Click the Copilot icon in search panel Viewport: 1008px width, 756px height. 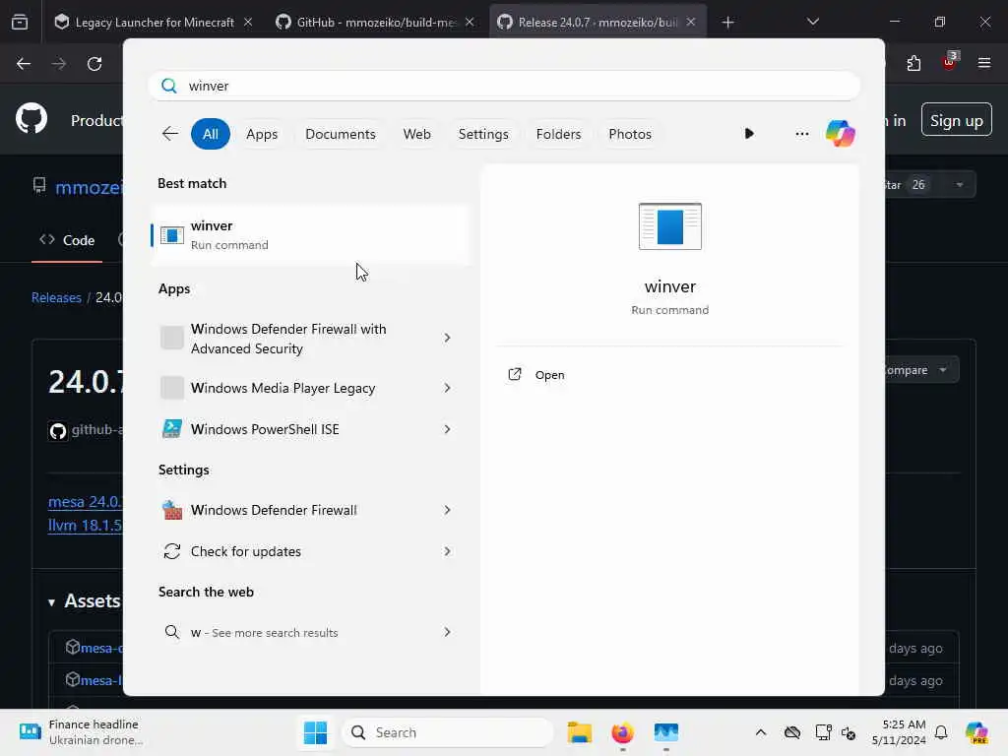click(x=841, y=134)
